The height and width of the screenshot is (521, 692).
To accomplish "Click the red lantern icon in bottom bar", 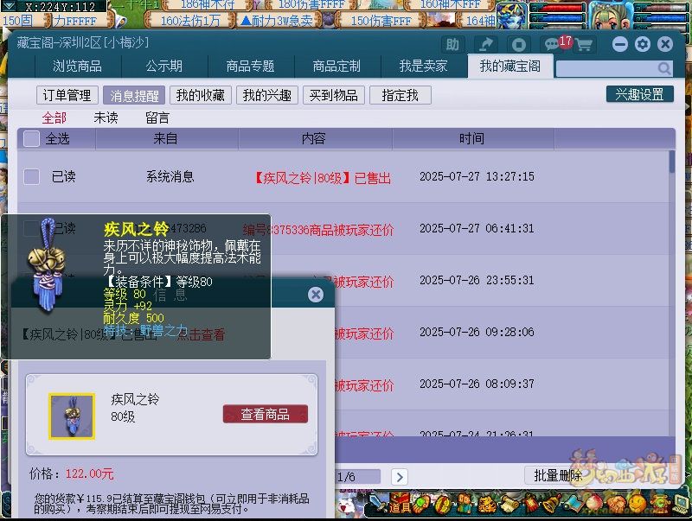I will (x=530, y=504).
